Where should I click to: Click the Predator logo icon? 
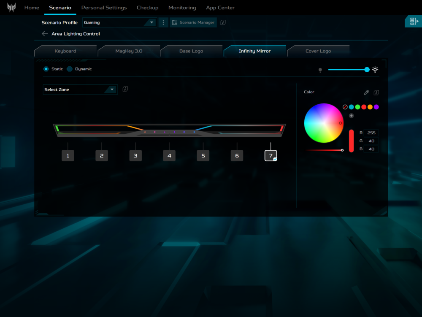pyautogui.click(x=11, y=8)
